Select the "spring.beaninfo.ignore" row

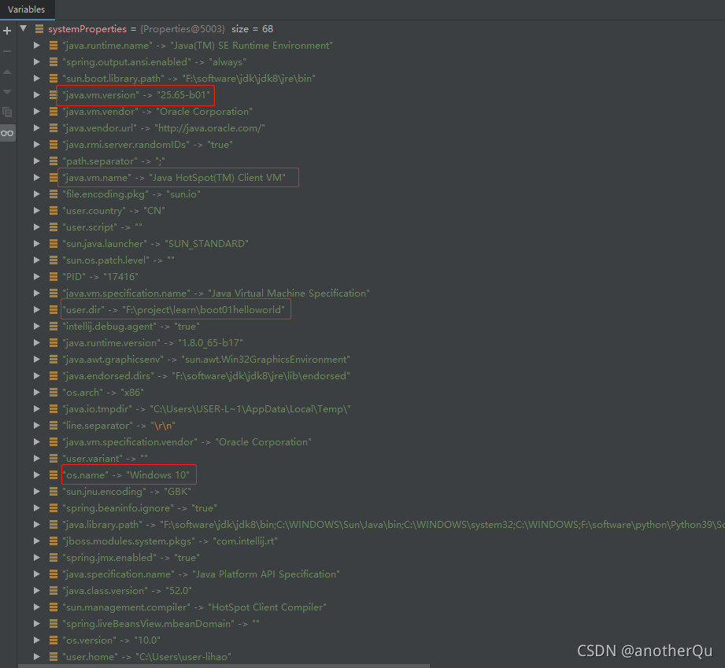click(x=139, y=508)
